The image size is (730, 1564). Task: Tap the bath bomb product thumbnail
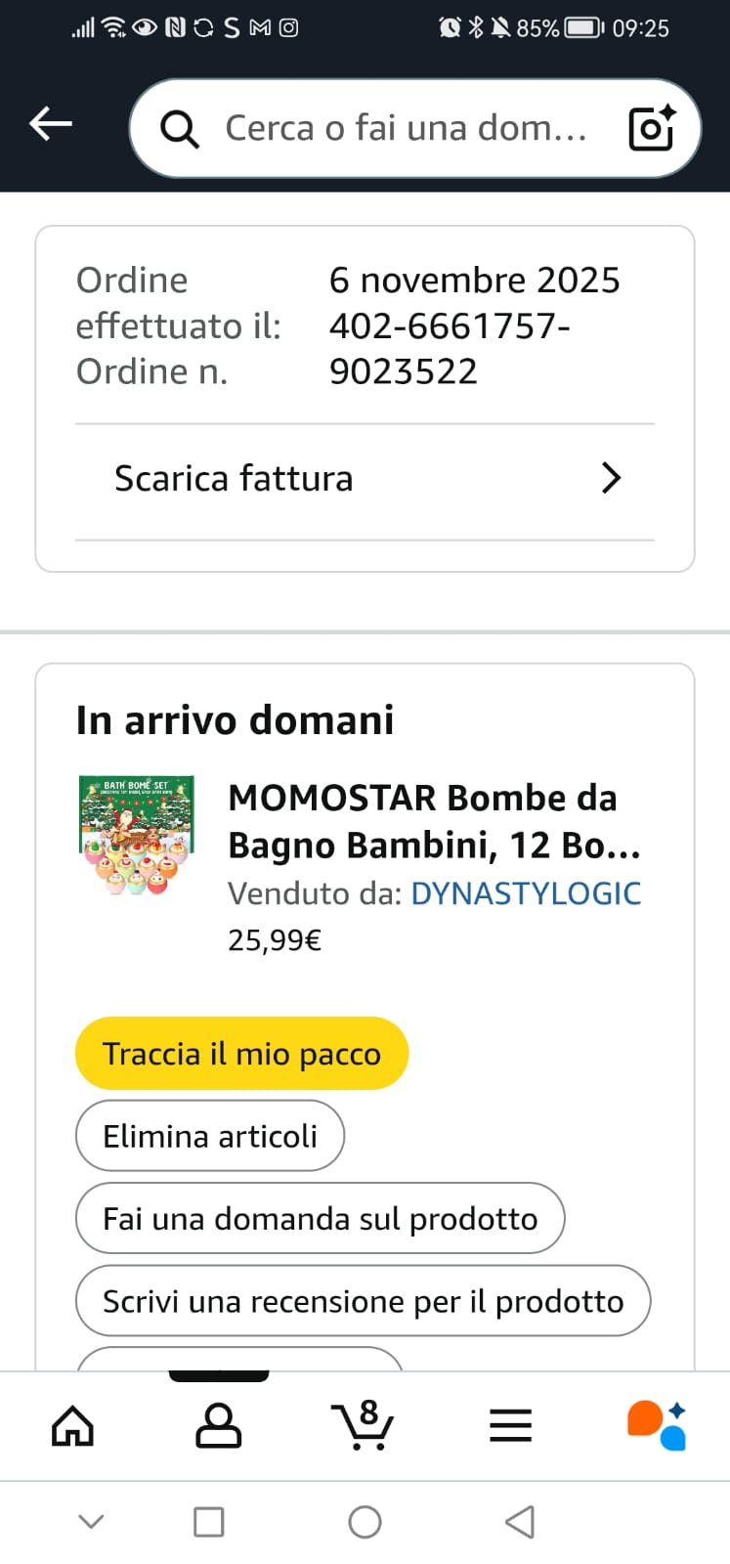(137, 836)
